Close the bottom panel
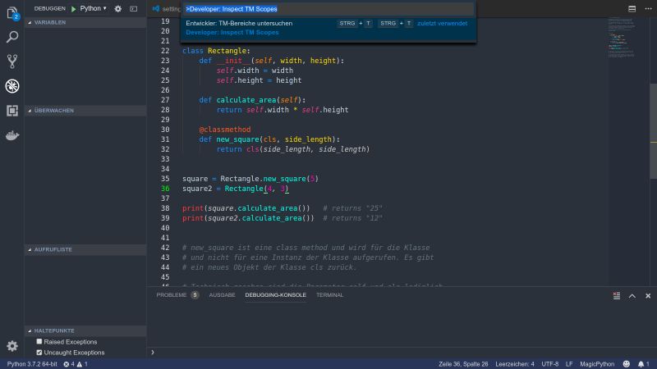Screen dimensions: 657x369 coord(648,296)
